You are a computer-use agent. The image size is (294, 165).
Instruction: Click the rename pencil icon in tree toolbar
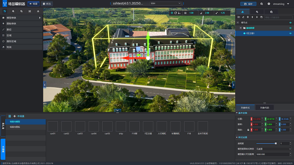pyautogui.click(x=243, y=17)
